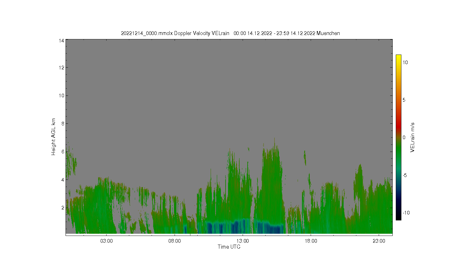Click the yellow top of the colorbar
The width and height of the screenshot is (466, 279).
coord(398,58)
